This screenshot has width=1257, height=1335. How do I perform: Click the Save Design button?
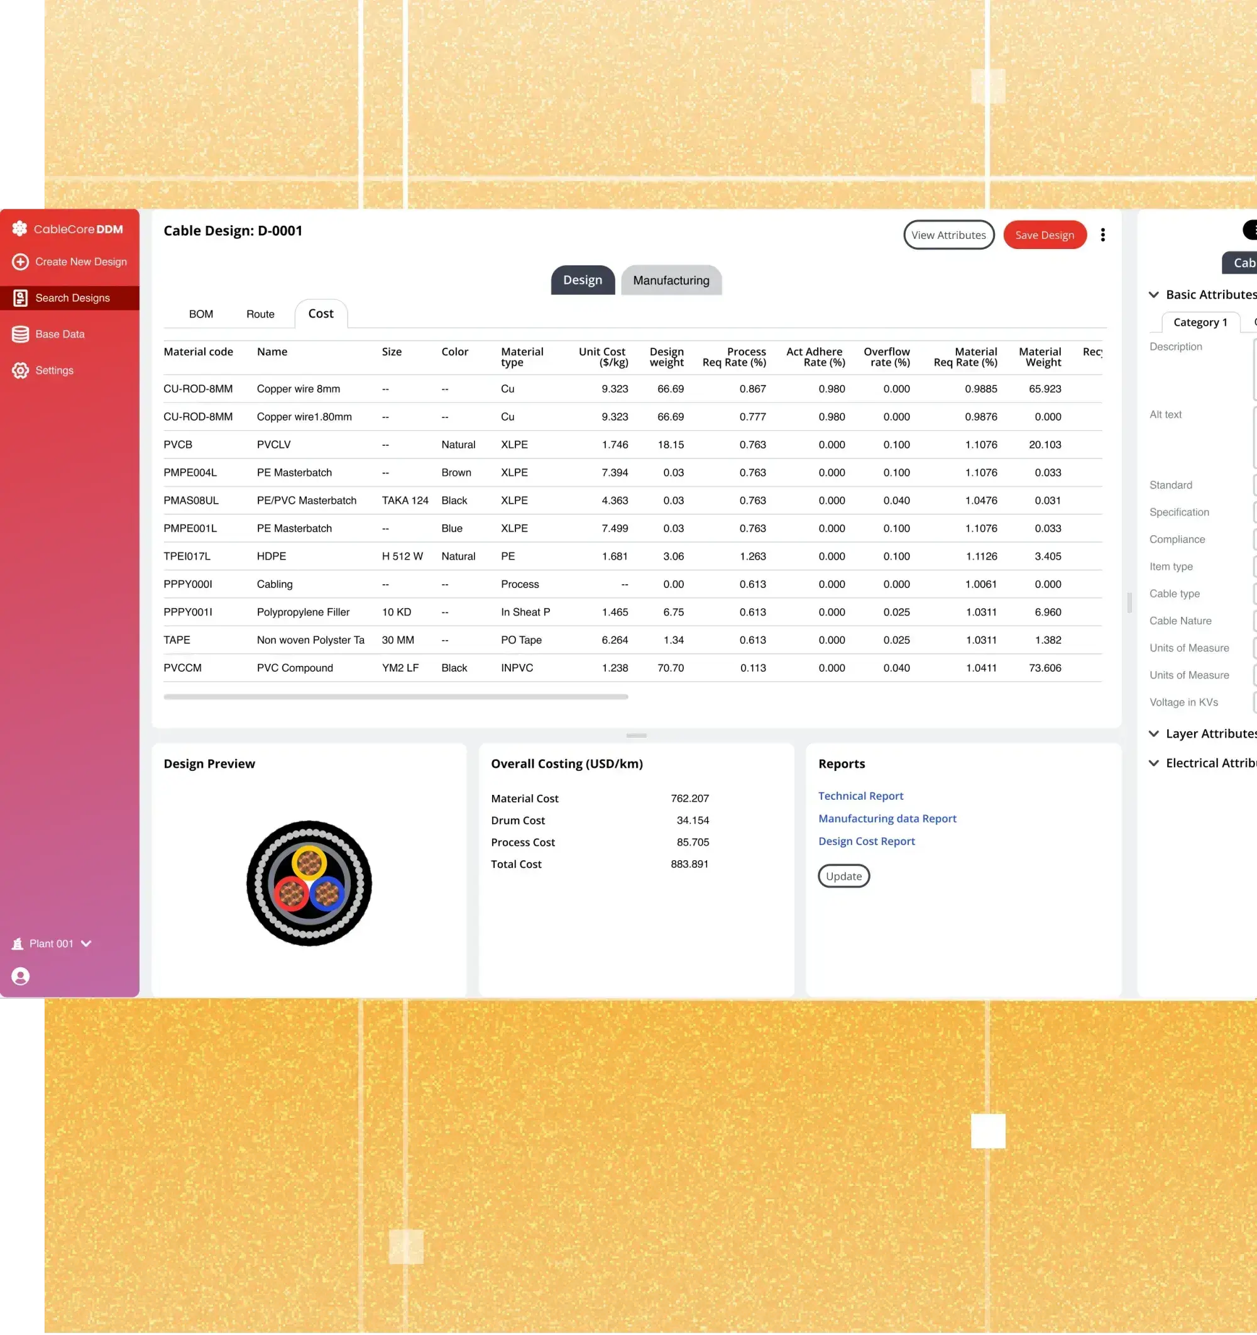tap(1045, 235)
